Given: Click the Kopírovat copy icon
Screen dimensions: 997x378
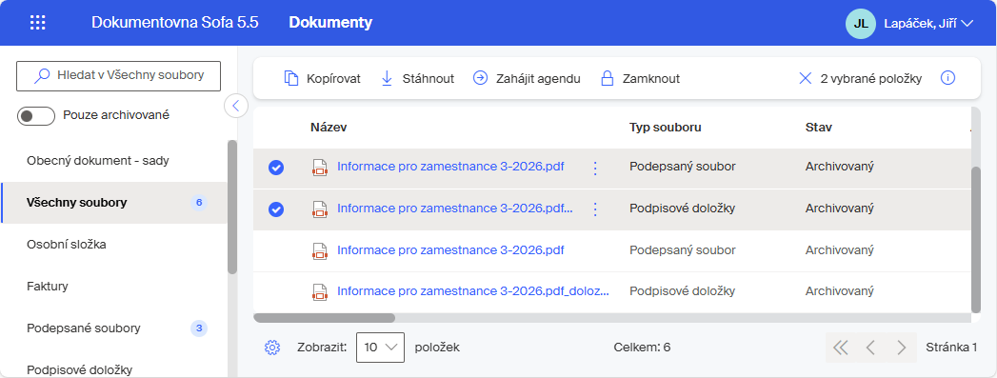Looking at the screenshot, I should click(290, 79).
